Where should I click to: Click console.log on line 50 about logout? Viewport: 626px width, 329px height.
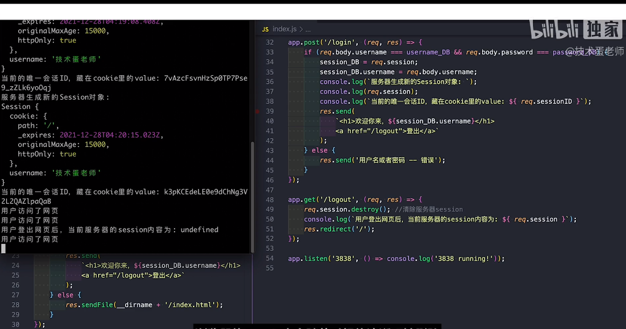pyautogui.click(x=440, y=220)
